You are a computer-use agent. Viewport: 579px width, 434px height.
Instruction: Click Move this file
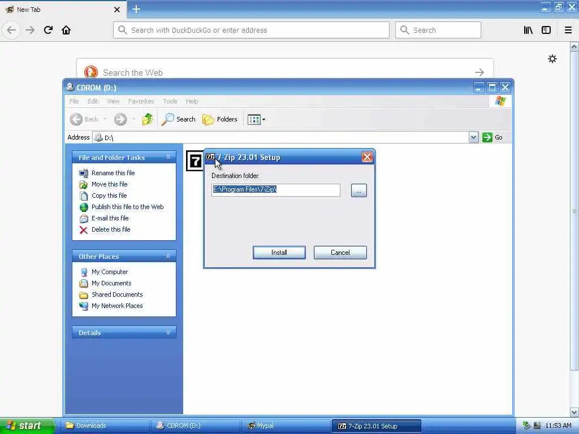[x=109, y=184]
